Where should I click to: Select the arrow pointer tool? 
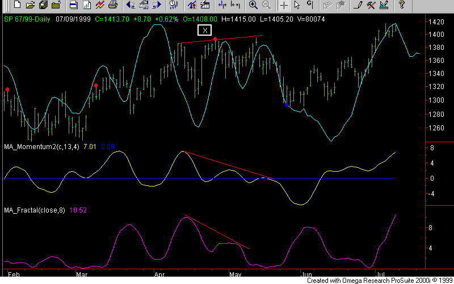297,5
